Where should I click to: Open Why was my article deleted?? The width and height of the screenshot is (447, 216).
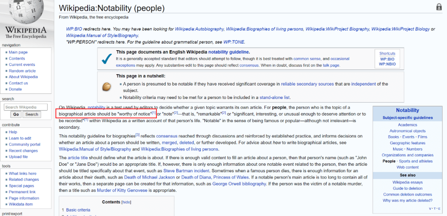407,200
